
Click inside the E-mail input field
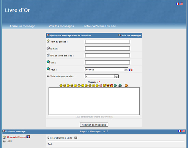[107, 49]
